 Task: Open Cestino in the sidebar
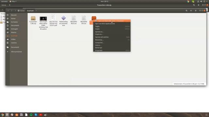(x=14, y=43)
